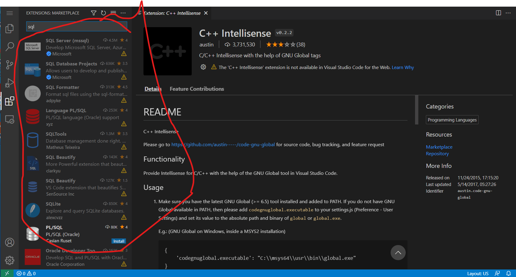Select SQL Beautify by SenSource Inc
The image size is (516, 277).
pyautogui.click(x=75, y=187)
